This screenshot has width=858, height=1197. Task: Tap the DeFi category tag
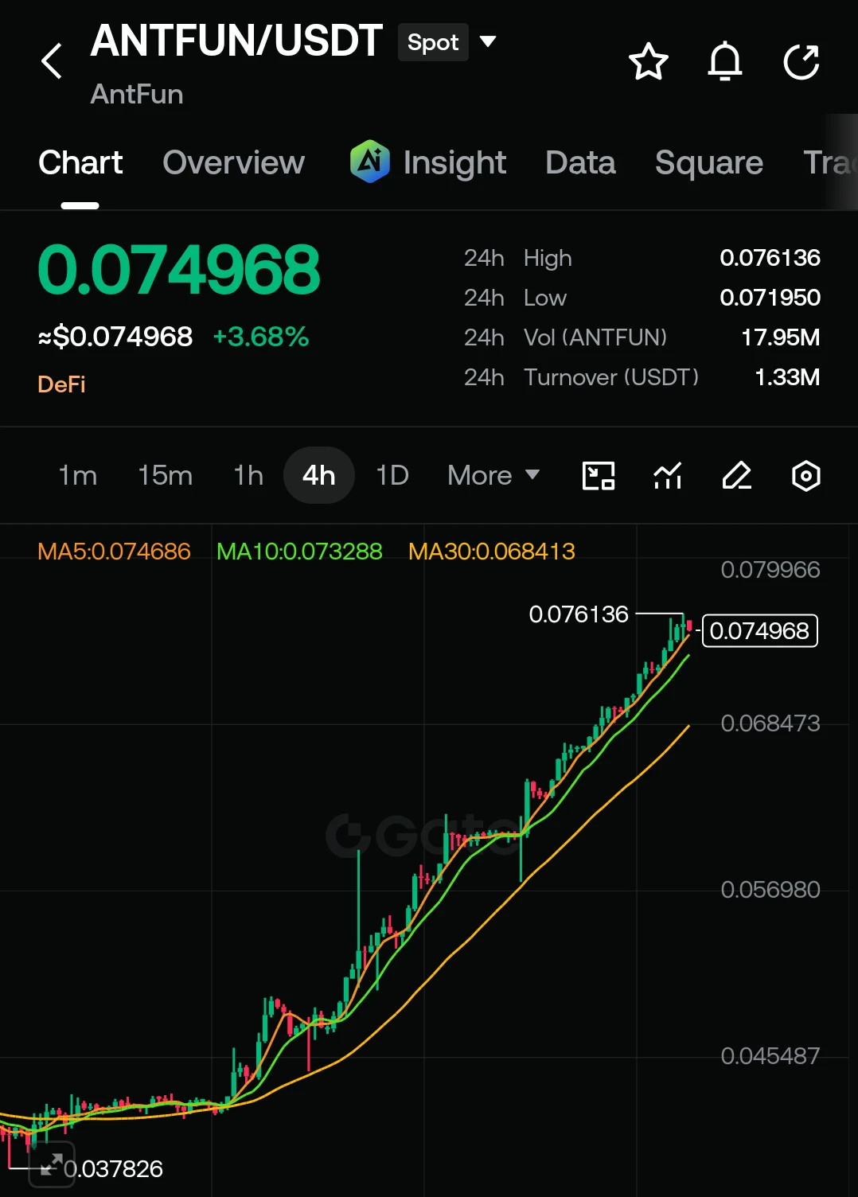[x=61, y=384]
